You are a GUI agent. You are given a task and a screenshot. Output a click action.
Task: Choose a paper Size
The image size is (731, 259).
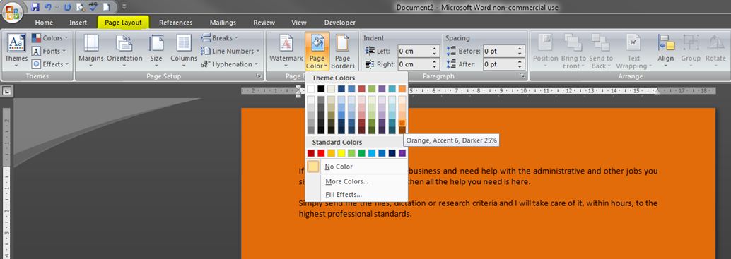pyautogui.click(x=156, y=50)
